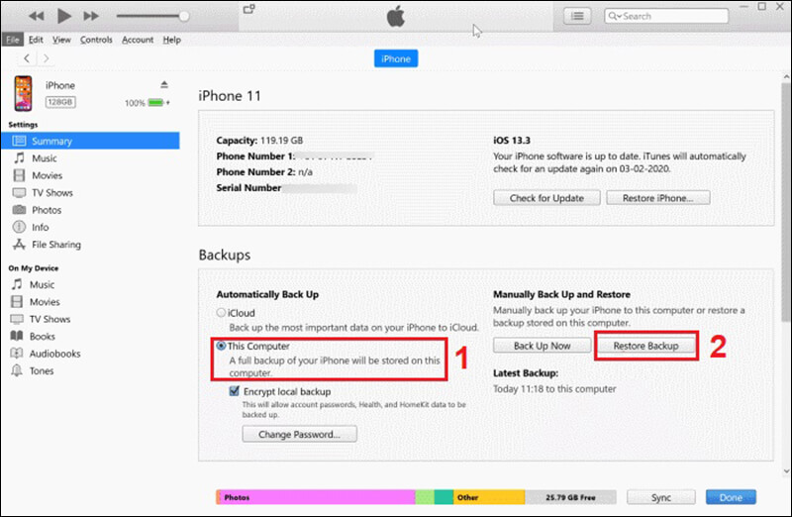This screenshot has height=517, width=792.
Task: Click the battery level icon
Action: [x=156, y=103]
